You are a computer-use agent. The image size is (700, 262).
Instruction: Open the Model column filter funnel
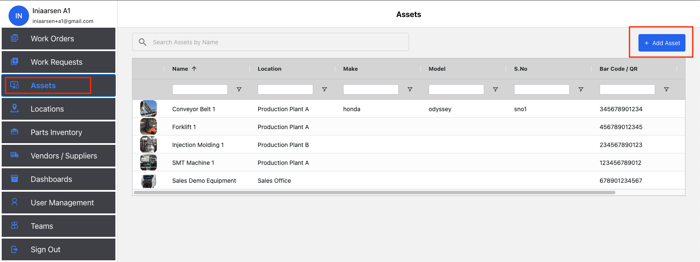pos(495,89)
